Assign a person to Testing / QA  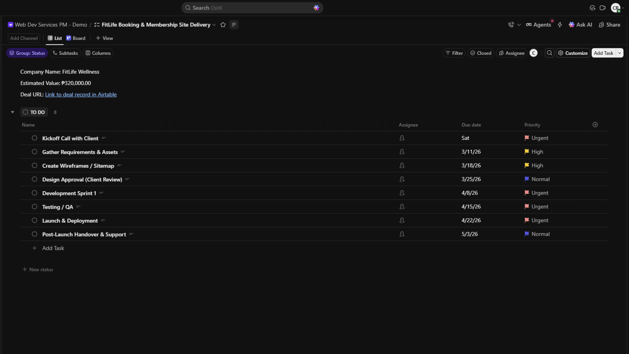coord(402,207)
